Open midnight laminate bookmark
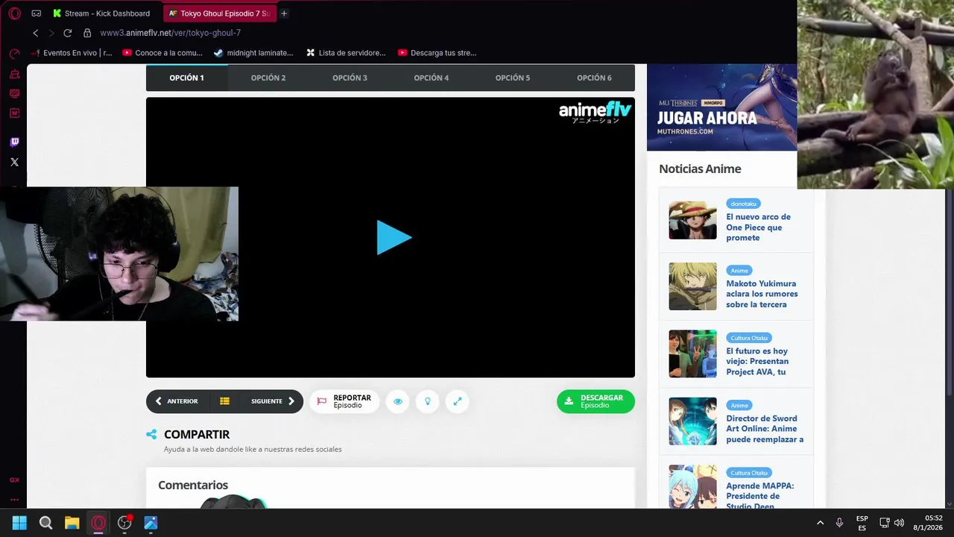The image size is (954, 537). (x=253, y=53)
